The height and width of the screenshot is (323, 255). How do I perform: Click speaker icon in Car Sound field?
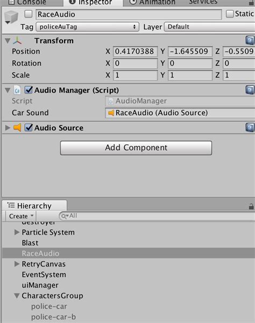111,113
